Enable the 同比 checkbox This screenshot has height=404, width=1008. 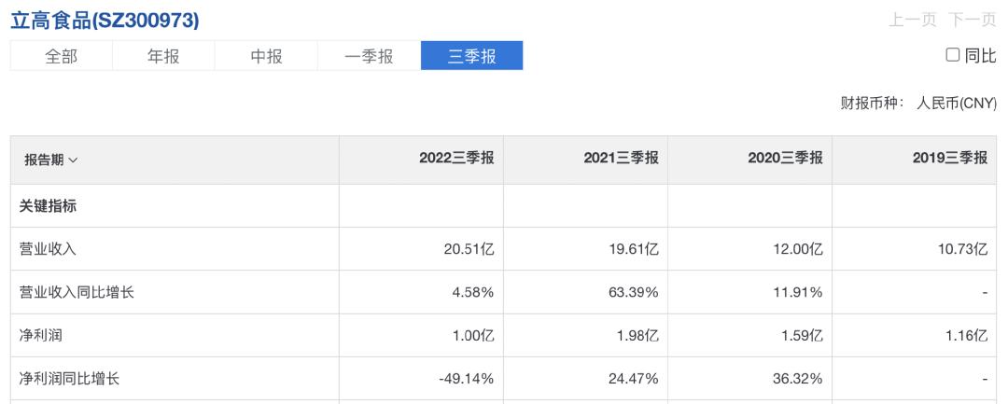[953, 56]
